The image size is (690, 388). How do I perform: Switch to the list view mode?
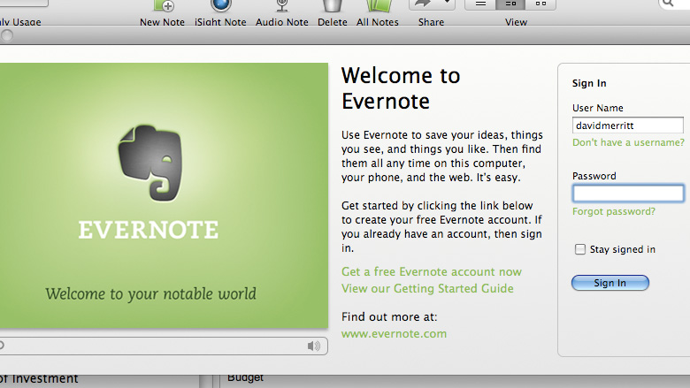(481, 4)
